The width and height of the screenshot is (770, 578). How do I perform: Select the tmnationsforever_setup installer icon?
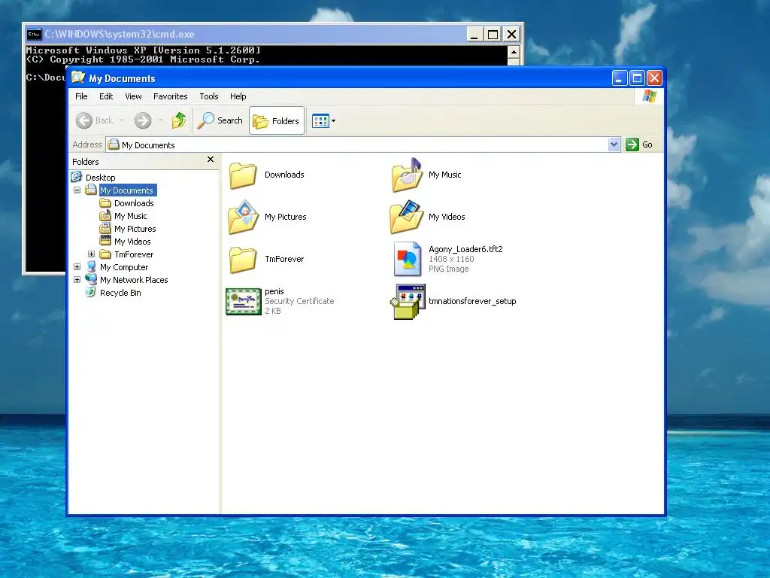coord(408,302)
